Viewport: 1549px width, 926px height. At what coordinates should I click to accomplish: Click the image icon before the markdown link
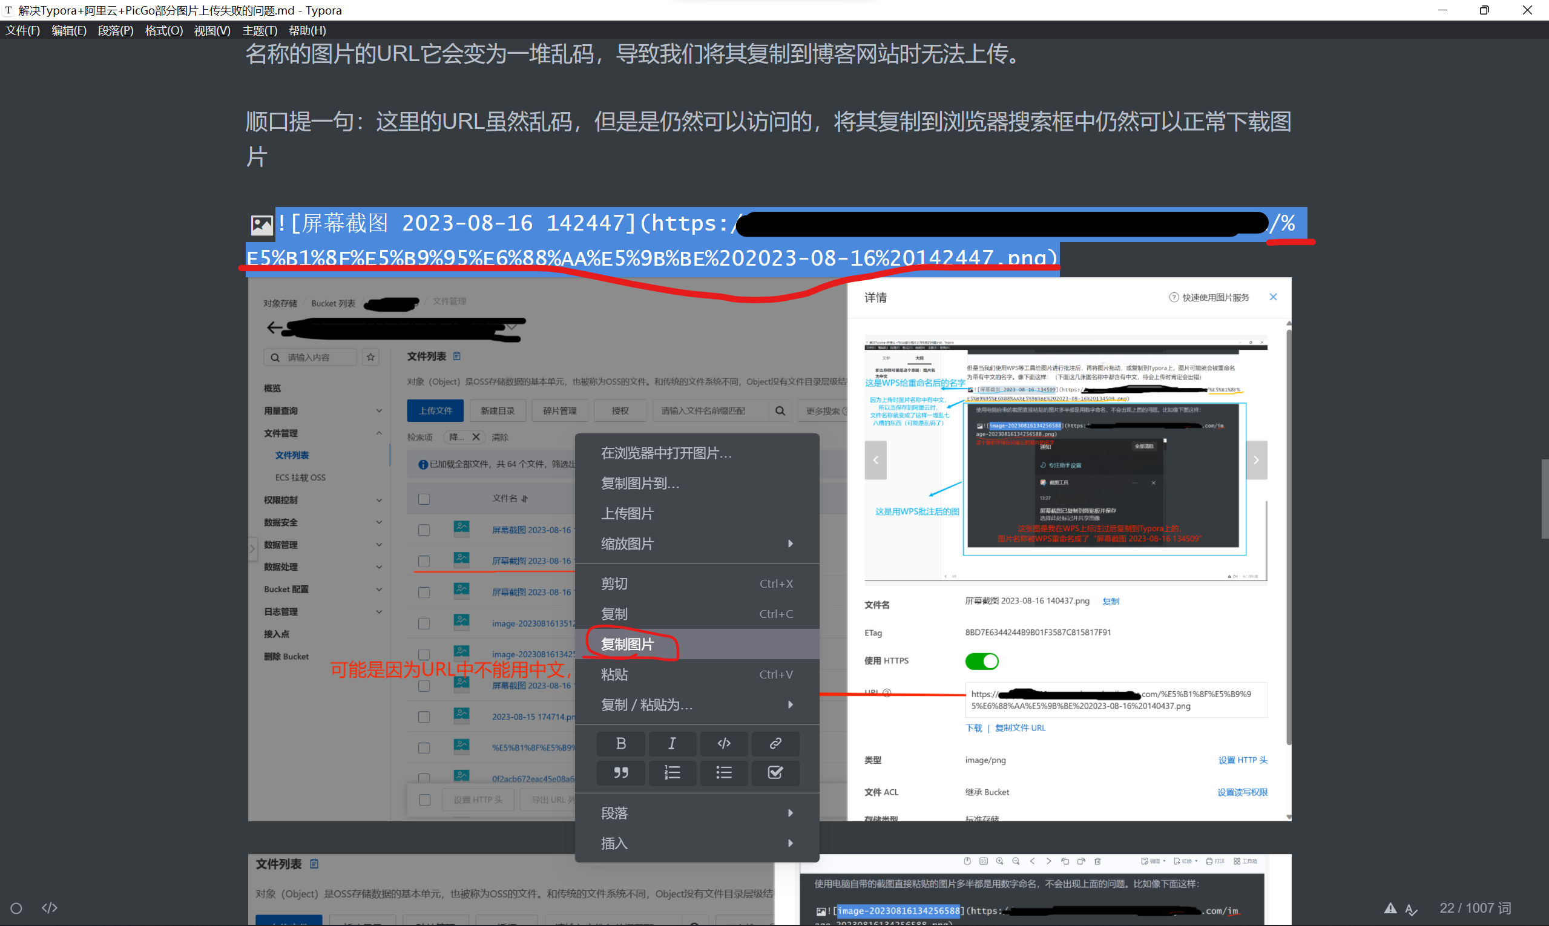pos(261,225)
